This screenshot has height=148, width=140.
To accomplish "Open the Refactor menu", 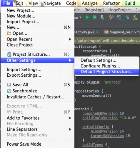I will pos(111,3).
